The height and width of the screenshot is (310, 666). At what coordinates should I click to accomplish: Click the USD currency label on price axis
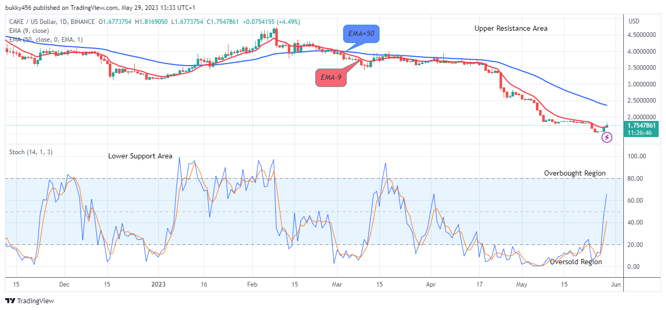[634, 21]
